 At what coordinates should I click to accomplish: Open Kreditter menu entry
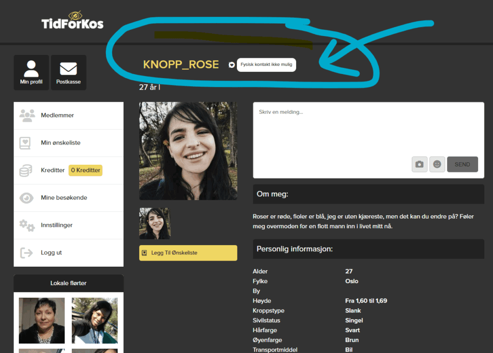pos(68,170)
